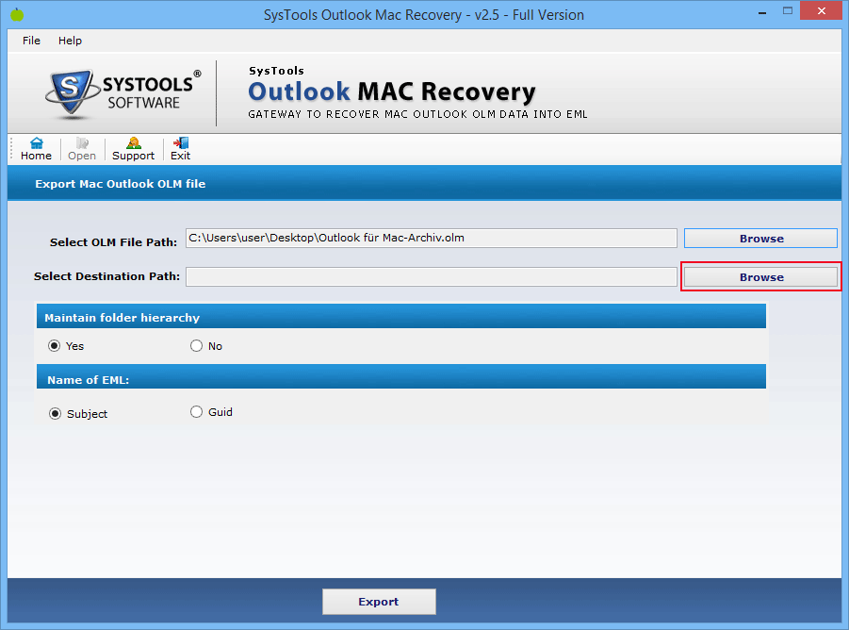Open the File menu
The height and width of the screenshot is (630, 849).
(x=31, y=41)
